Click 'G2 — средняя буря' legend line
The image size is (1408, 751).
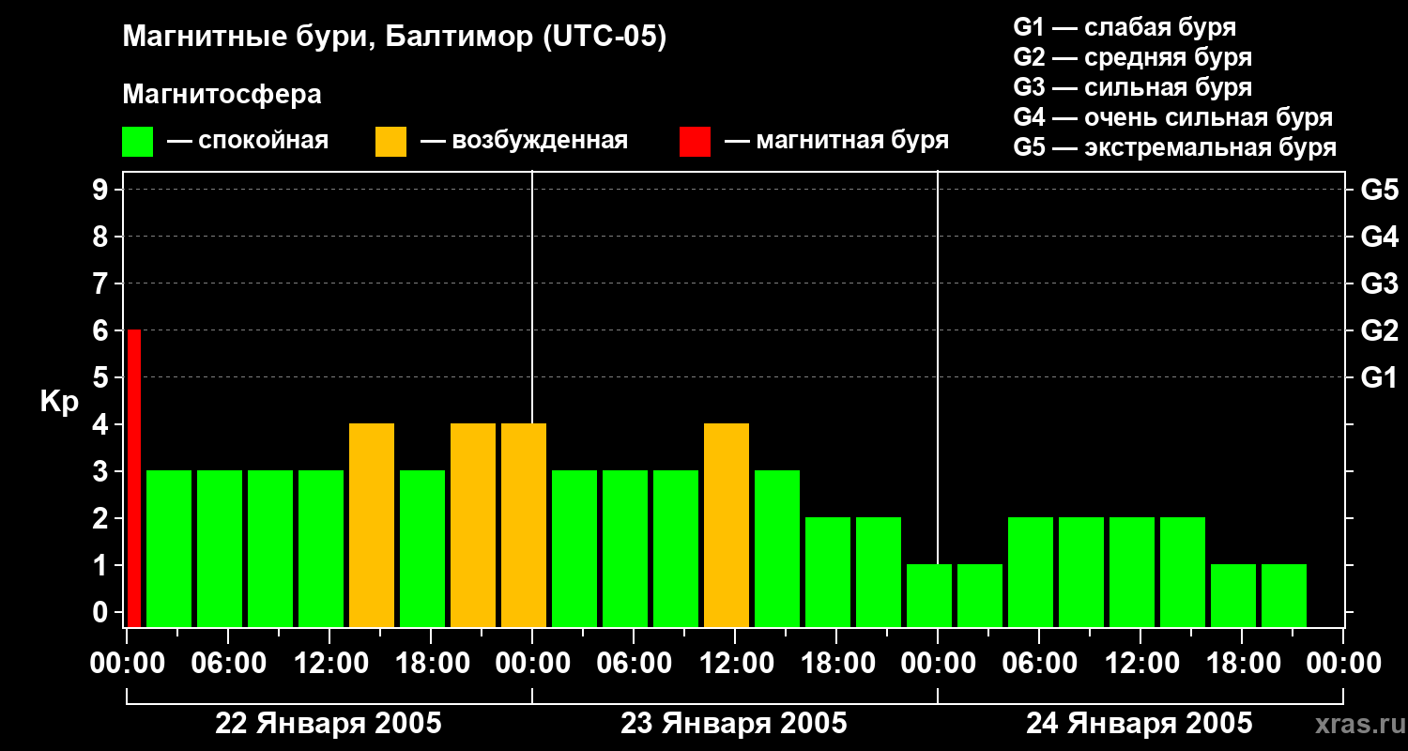1132,57
